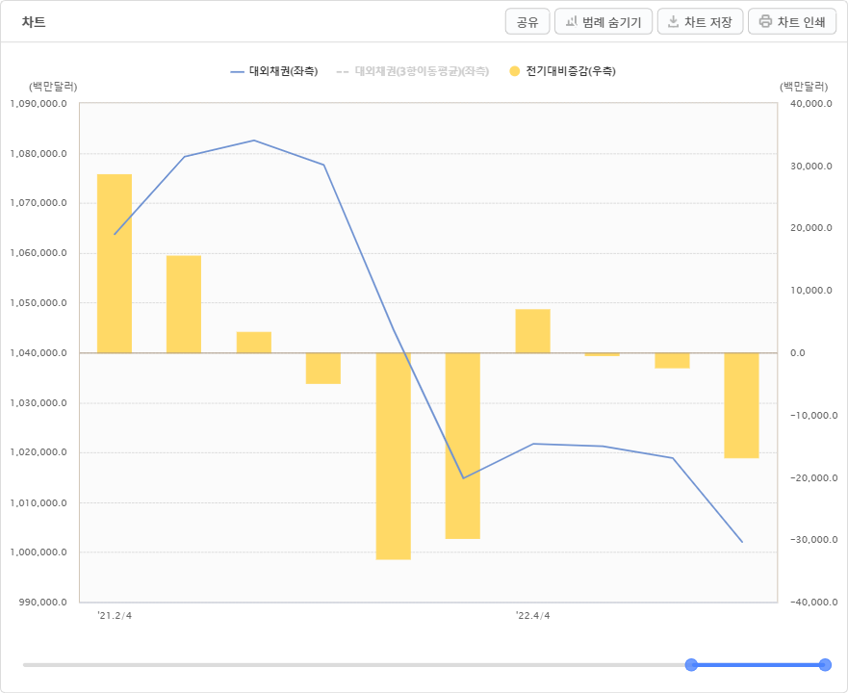Click the last negative yellow bar
Image resolution: width=848 pixels, height=693 pixels.
pyautogui.click(x=741, y=406)
